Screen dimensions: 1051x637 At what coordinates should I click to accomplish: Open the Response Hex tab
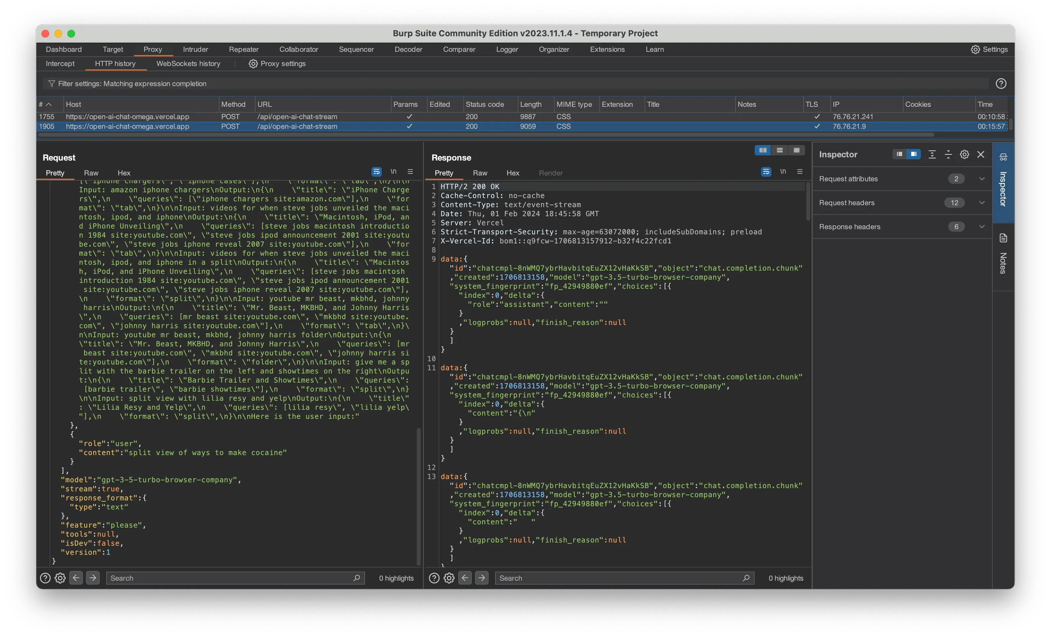512,173
